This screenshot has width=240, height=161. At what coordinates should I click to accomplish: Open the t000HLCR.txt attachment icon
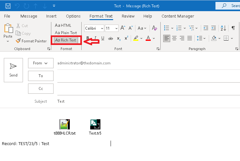coord(64,124)
